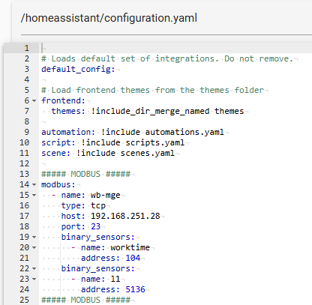Select line number 13 in the gutter
The width and height of the screenshot is (312, 305).
(24, 174)
